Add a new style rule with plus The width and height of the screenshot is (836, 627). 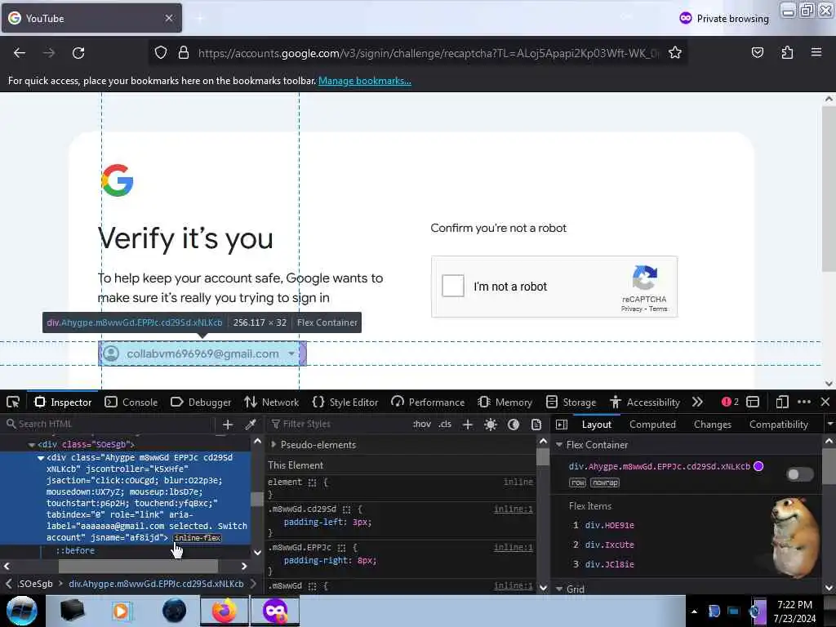468,425
